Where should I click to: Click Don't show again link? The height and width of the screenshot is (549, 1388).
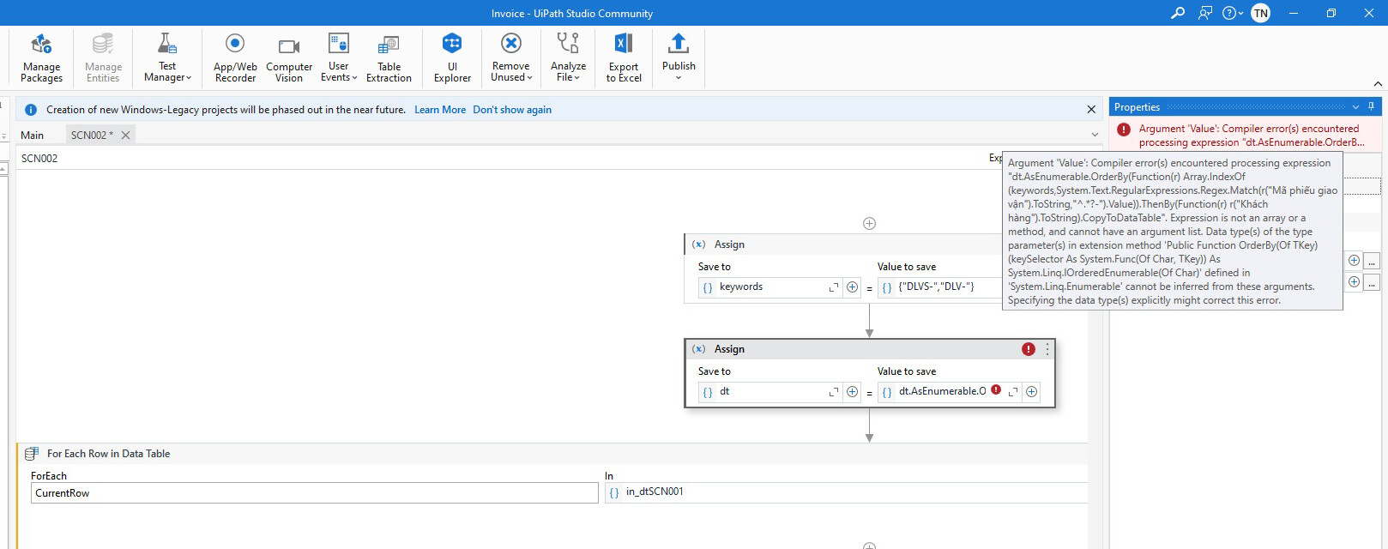point(512,110)
